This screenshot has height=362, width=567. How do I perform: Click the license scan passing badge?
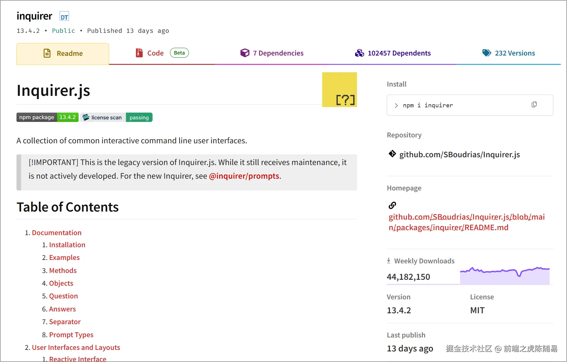(x=117, y=117)
